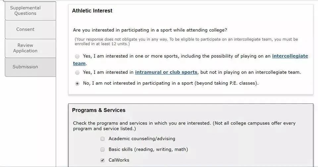Open the 'intramural or club sports' link
Viewport: 318px width, 167px height.
[166, 72]
